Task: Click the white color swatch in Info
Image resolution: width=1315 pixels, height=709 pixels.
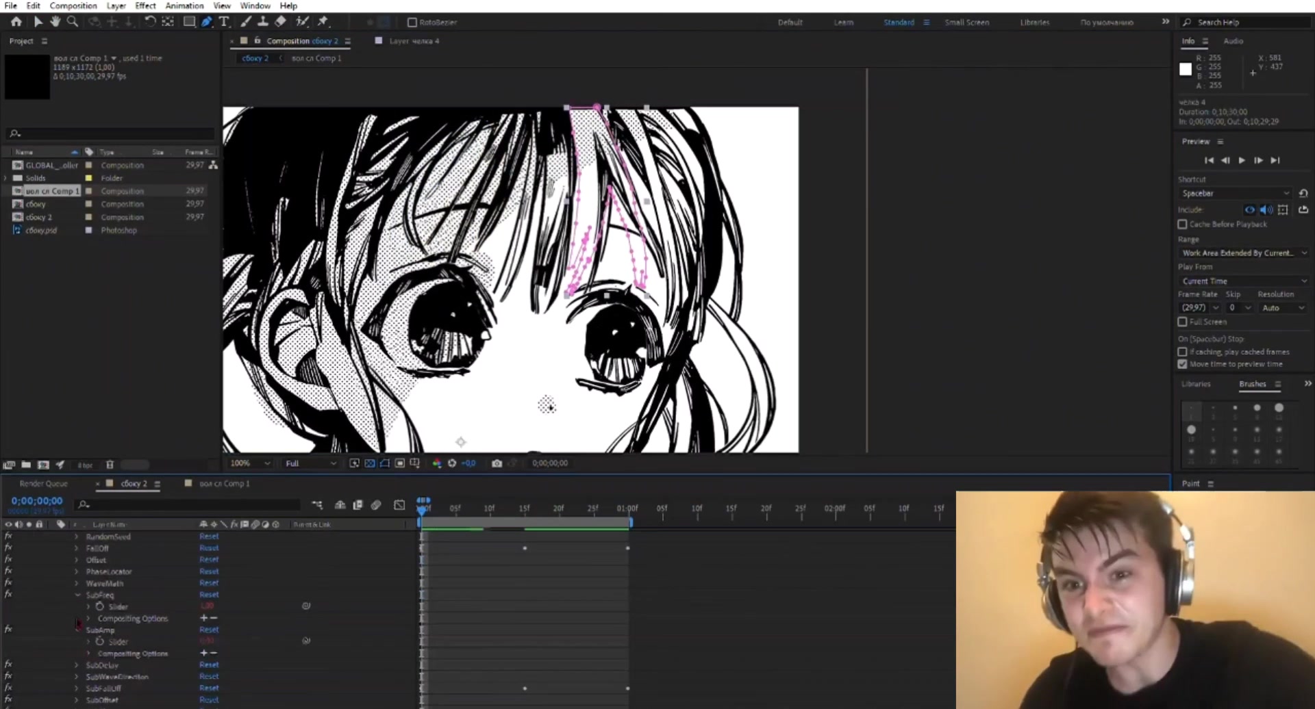Action: [x=1186, y=69]
